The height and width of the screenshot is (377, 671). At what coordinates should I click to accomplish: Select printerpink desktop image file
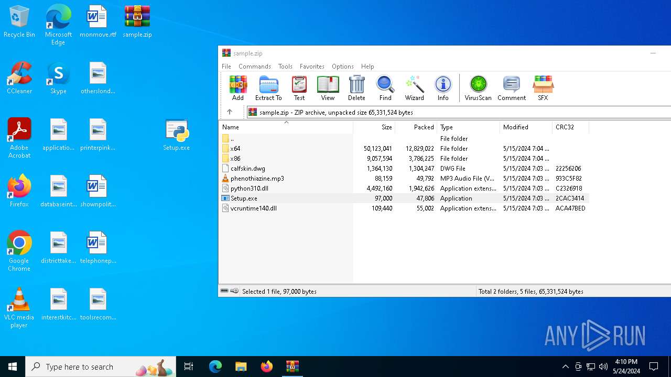coord(98,135)
